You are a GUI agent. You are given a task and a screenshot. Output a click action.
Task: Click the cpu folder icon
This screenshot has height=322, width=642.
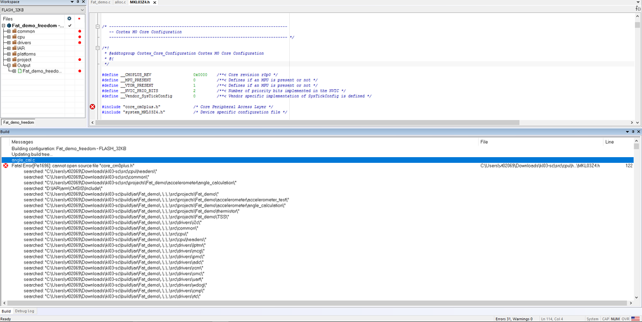pyautogui.click(x=14, y=37)
